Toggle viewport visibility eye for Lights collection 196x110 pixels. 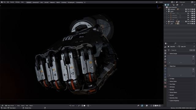click(x=190, y=11)
